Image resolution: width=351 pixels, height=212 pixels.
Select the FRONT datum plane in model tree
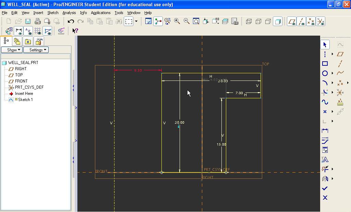tap(21, 81)
